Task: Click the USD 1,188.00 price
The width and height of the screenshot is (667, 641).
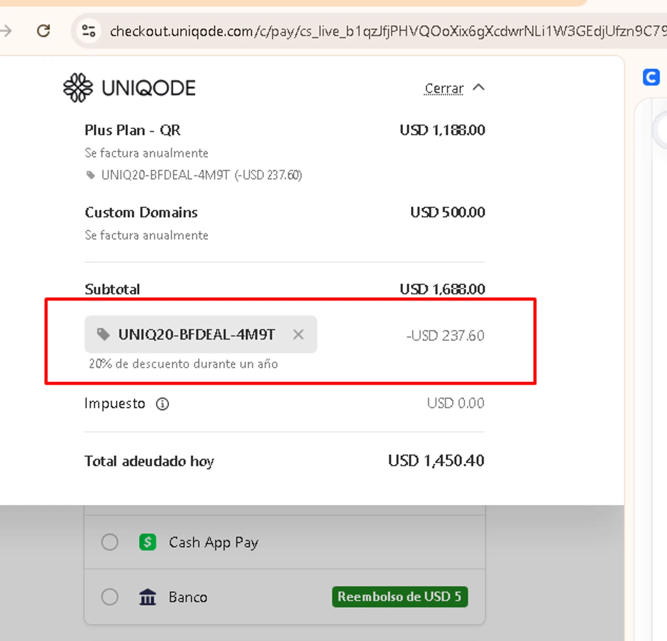Action: click(442, 130)
